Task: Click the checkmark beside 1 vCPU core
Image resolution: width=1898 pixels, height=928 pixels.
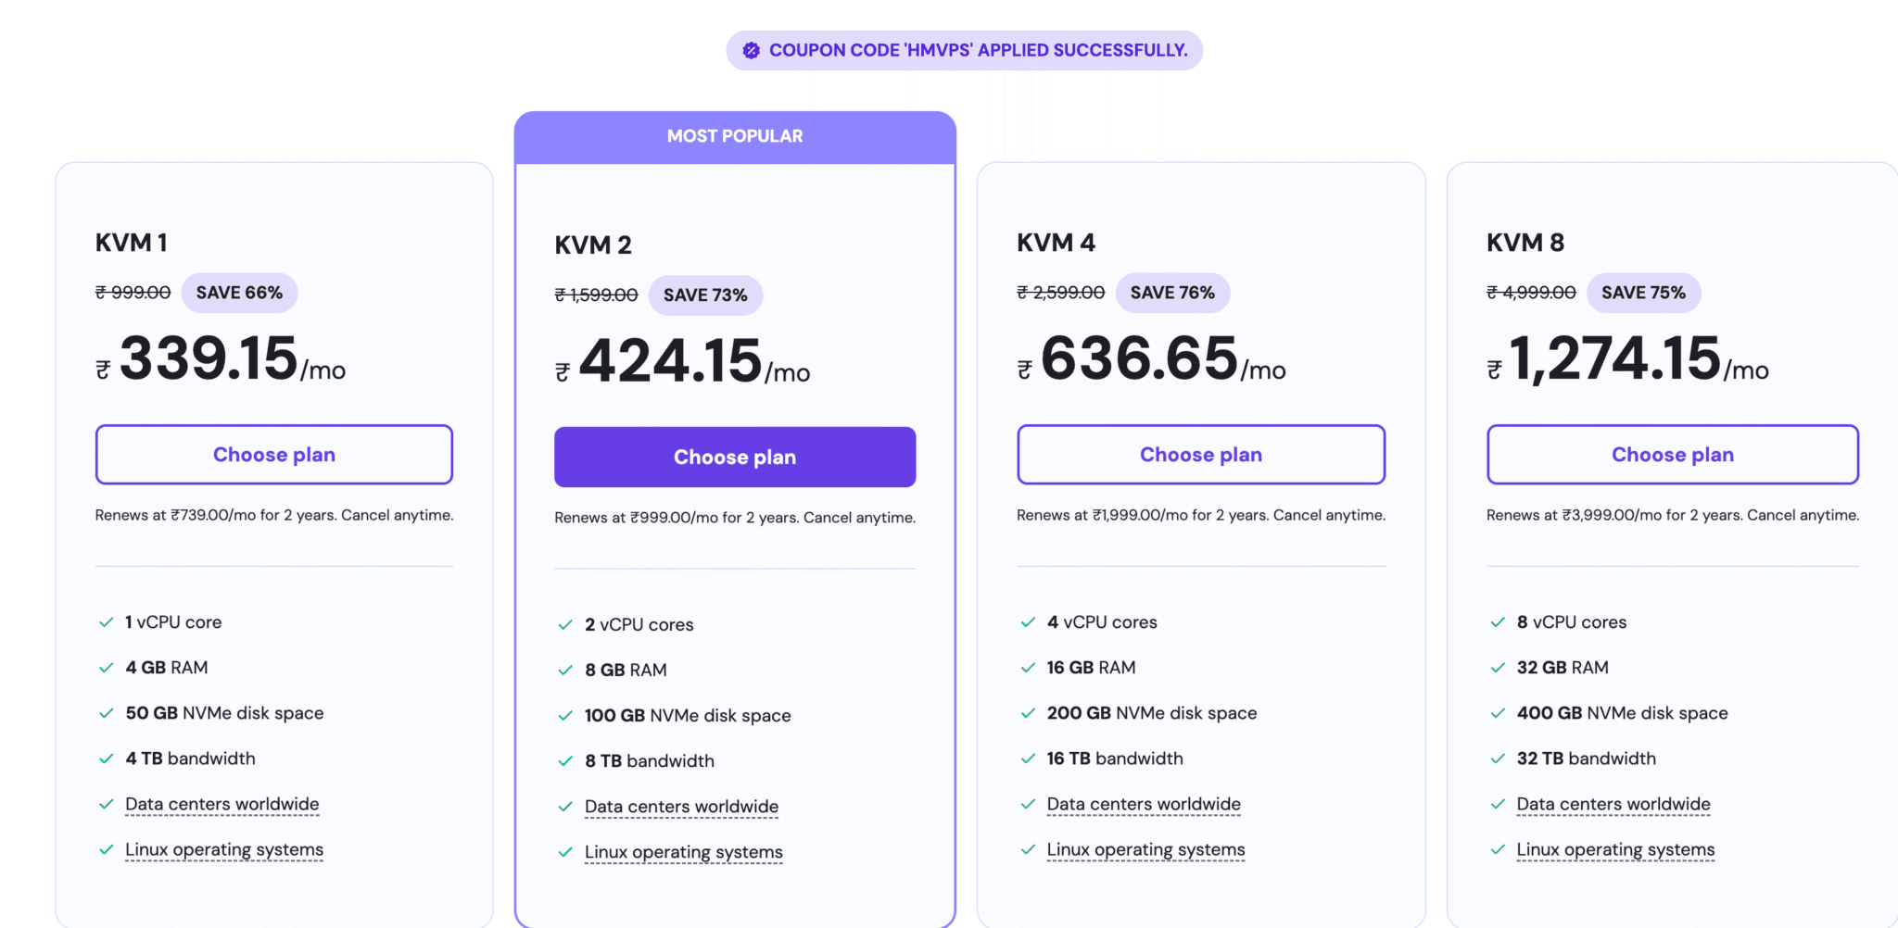Action: (x=105, y=622)
